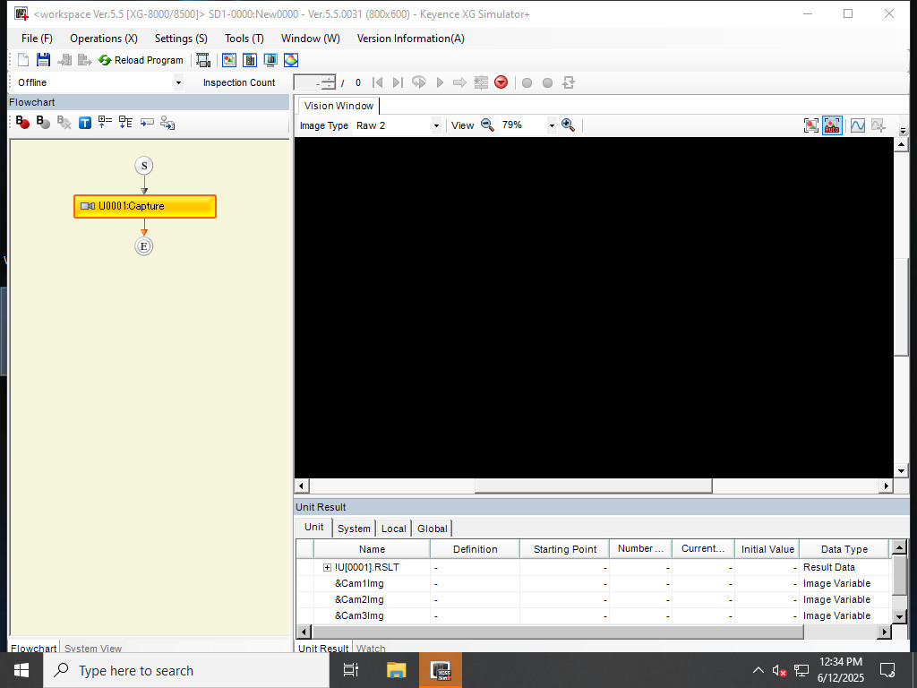The width and height of the screenshot is (917, 688).
Task: Click the blue arrow label icon in Flowchart toolbar
Action: click(x=147, y=122)
